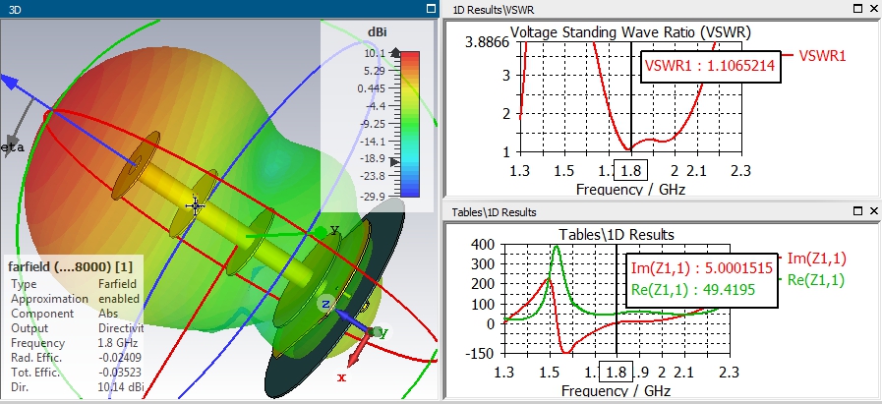Click the red x axis label in 3D view
The image size is (882, 404).
coord(342,377)
